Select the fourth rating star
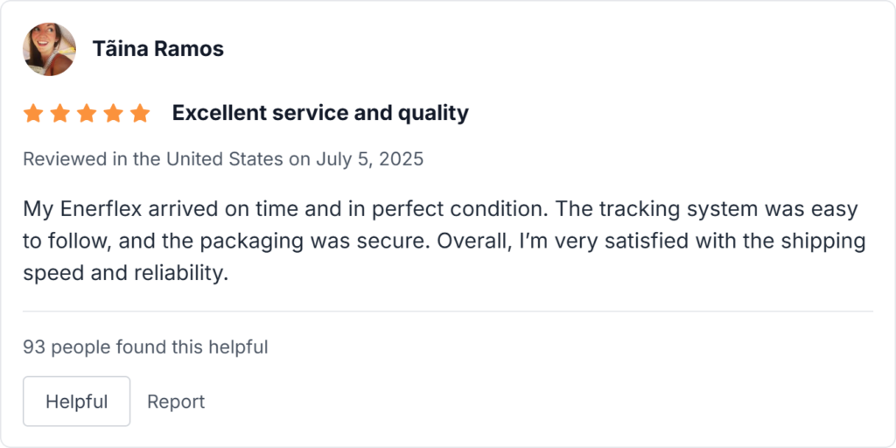This screenshot has width=896, height=448. [x=114, y=113]
